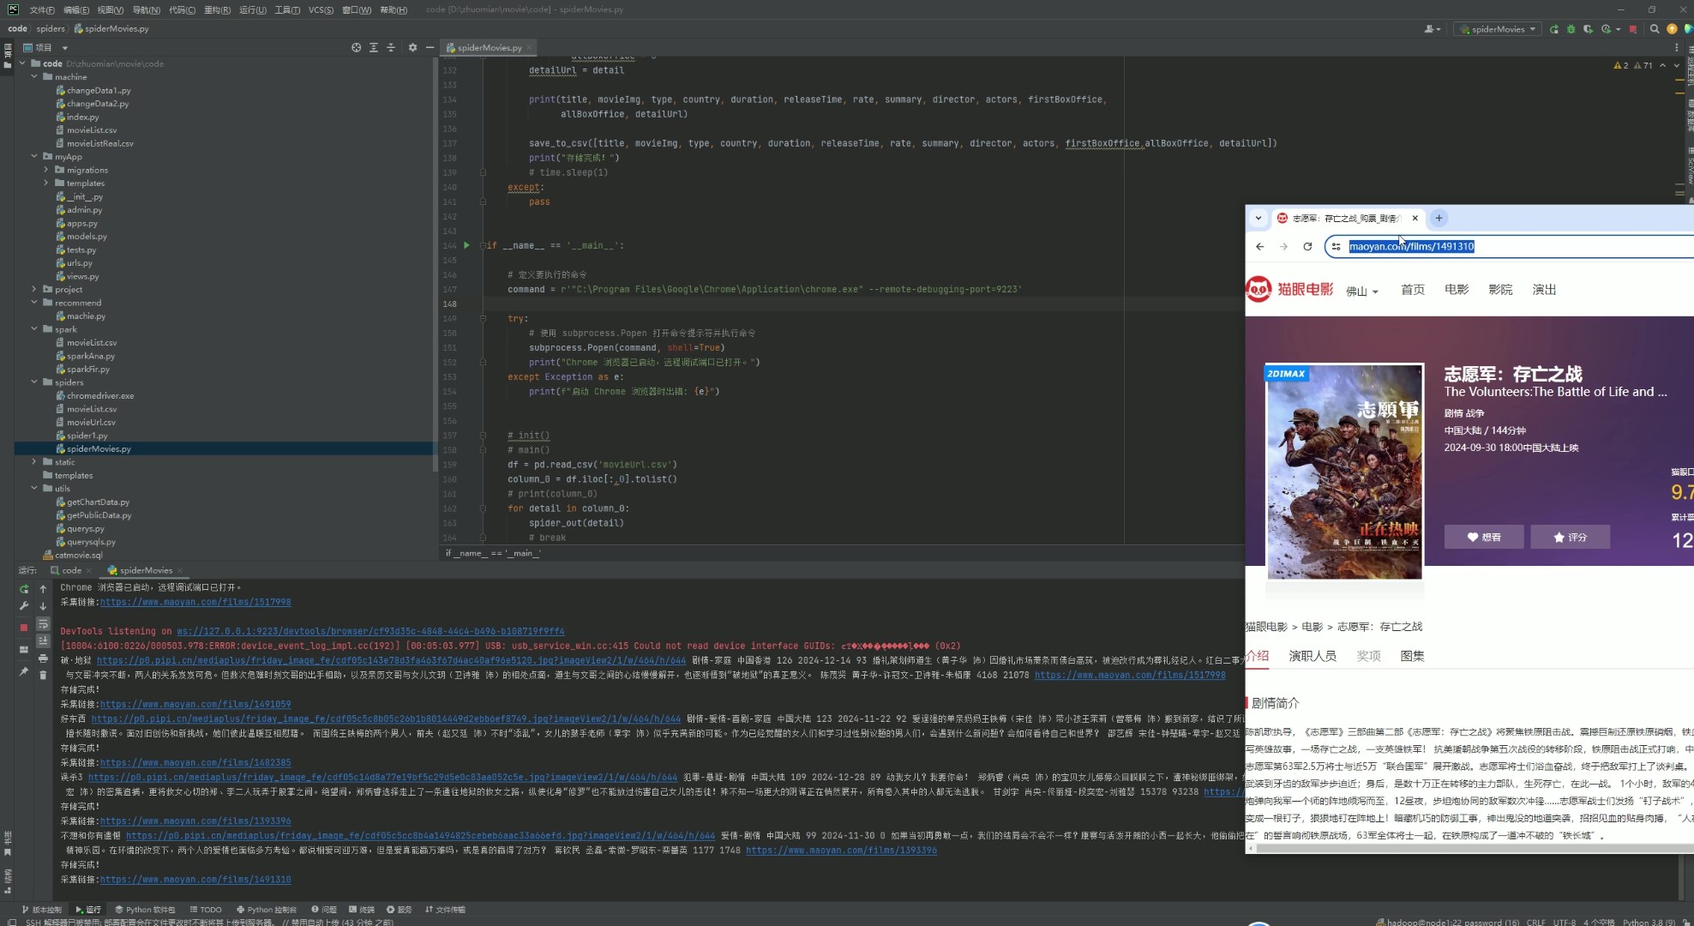
Task: Toggle scroll-to-end in run console
Action: click(43, 641)
